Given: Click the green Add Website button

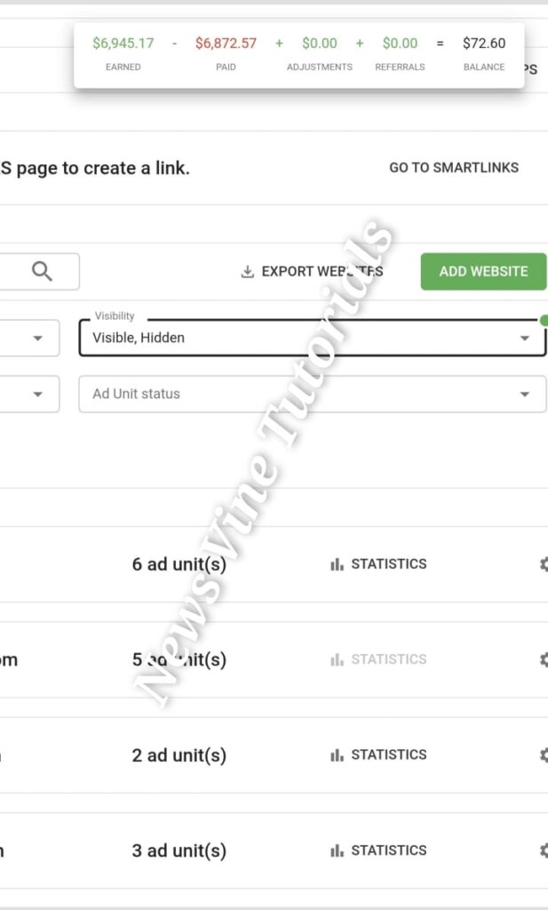Looking at the screenshot, I should [483, 272].
